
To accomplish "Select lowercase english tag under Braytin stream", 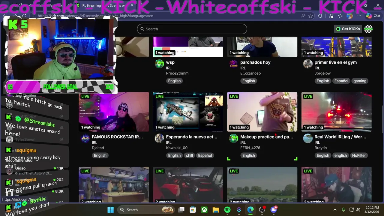I will point(340,155).
